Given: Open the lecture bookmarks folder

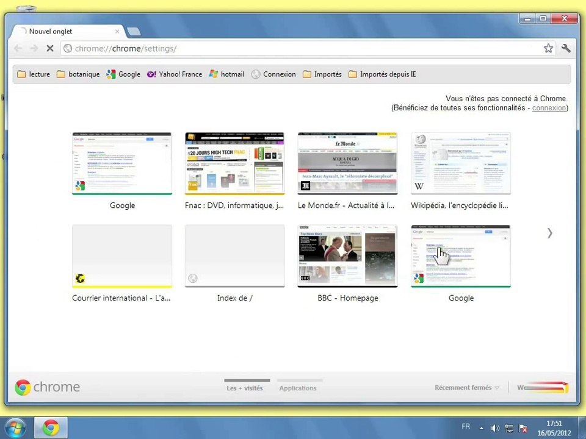Looking at the screenshot, I should click(34, 74).
